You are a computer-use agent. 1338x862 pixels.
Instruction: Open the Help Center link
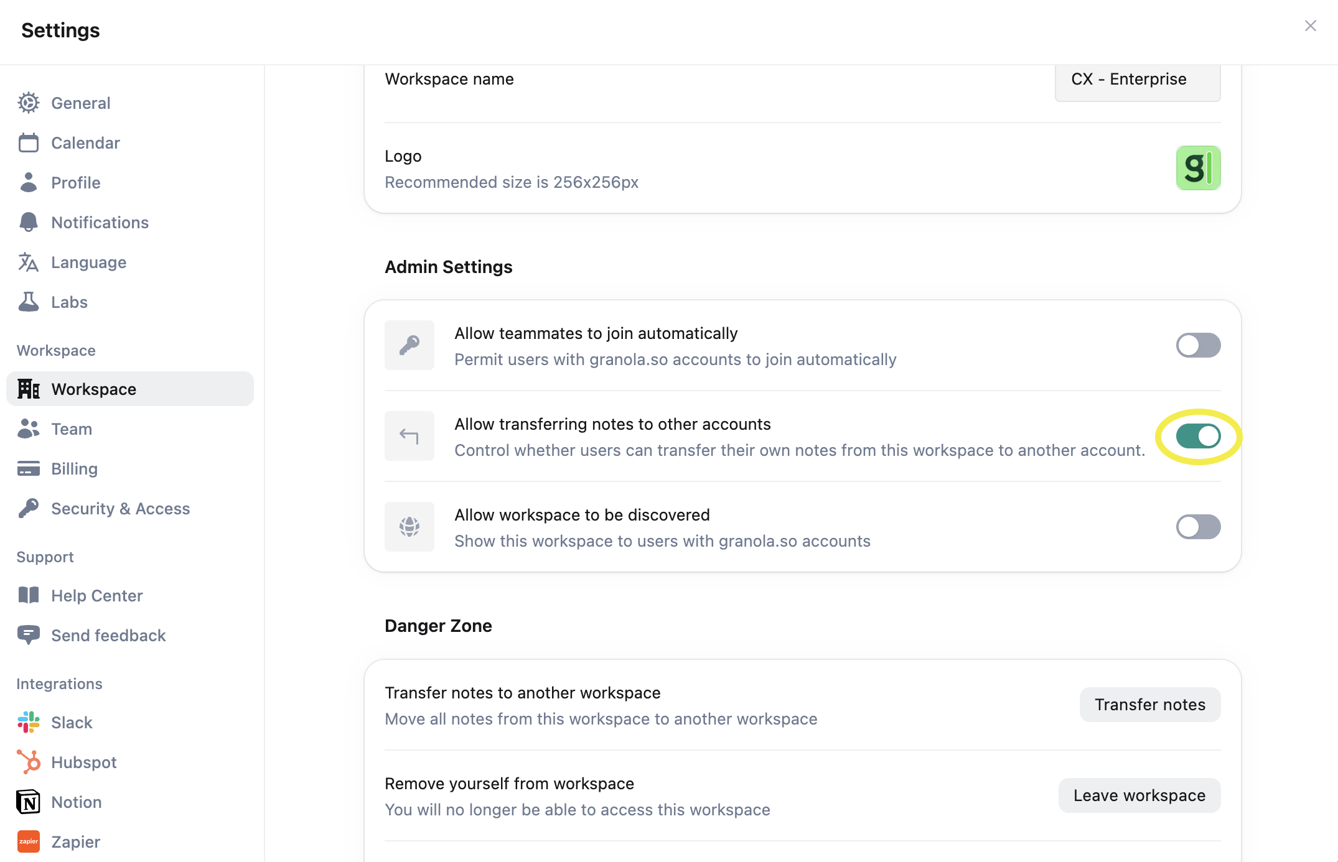tap(96, 595)
